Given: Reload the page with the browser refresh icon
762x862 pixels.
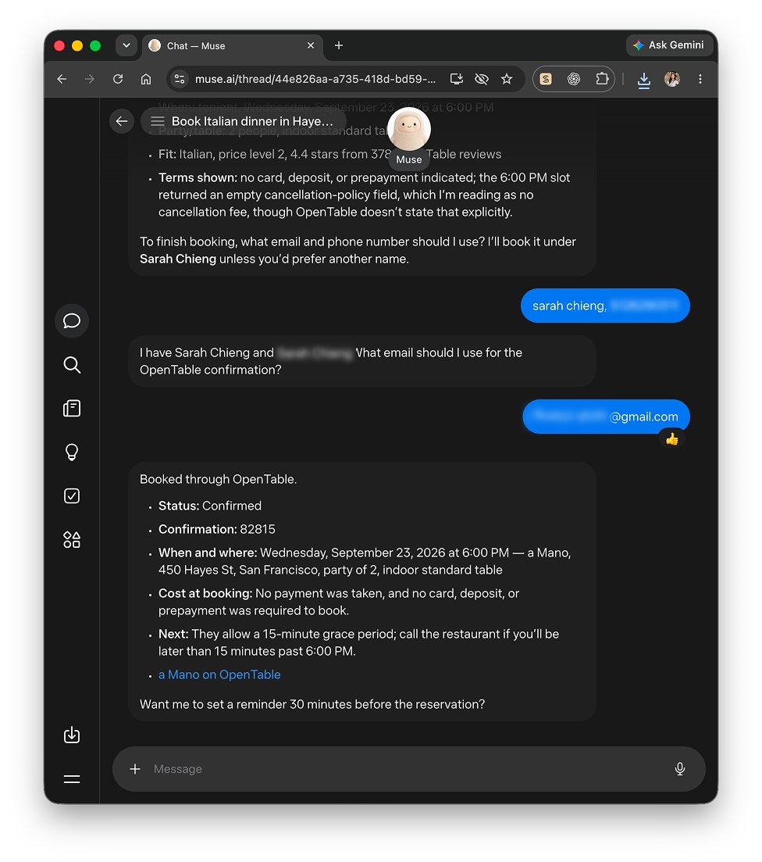Looking at the screenshot, I should (118, 79).
